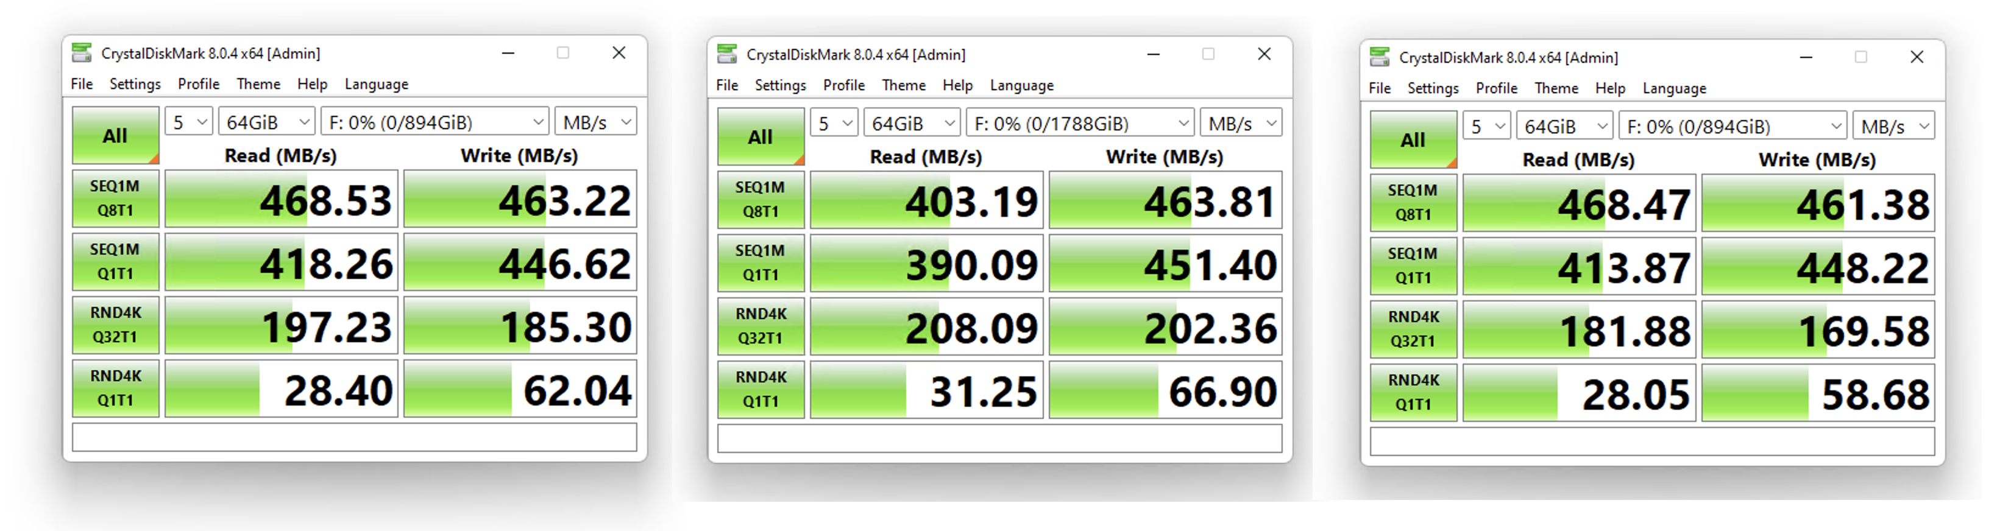Open test count dropdown in left window
The width and height of the screenshot is (2011, 531).
[189, 122]
